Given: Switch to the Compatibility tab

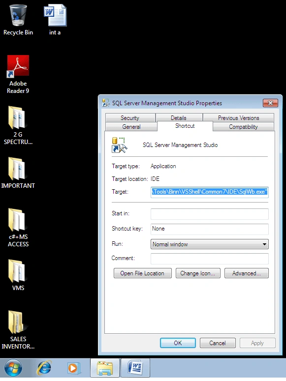Looking at the screenshot, I should click(243, 127).
